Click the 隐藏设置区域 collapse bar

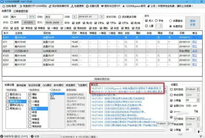pyautogui.click(x=102, y=79)
